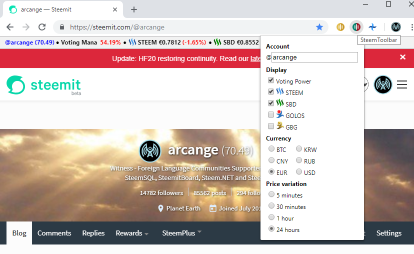Click the joined date calendar icon

coord(213,208)
